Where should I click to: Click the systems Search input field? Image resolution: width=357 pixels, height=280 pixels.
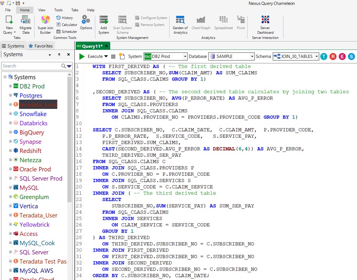click(x=31, y=66)
